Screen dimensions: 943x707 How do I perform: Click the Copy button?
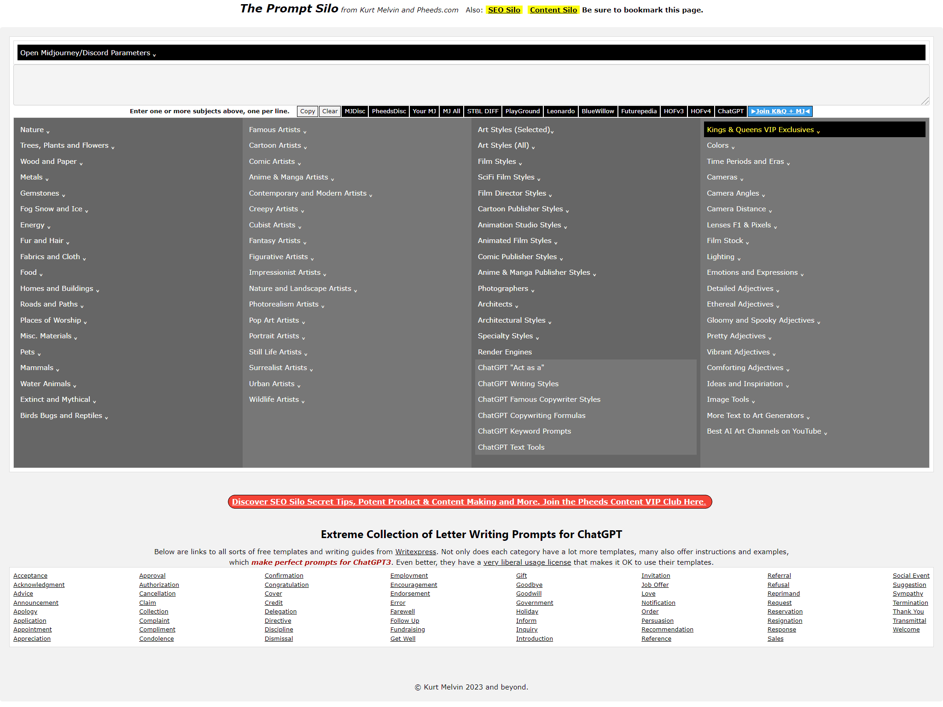tap(308, 111)
